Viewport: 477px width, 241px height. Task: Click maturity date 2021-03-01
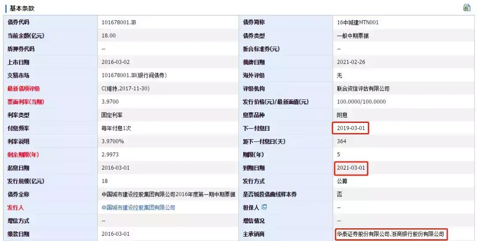tap(351, 168)
